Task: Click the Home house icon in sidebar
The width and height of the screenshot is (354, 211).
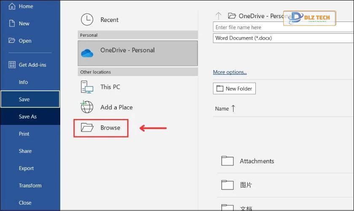Action: pyautogui.click(x=12, y=6)
